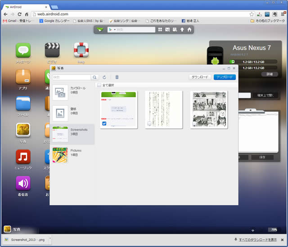The width and height of the screenshot is (288, 247).
Task: Click the AirDroid paper plane logo
Action: [100, 30]
